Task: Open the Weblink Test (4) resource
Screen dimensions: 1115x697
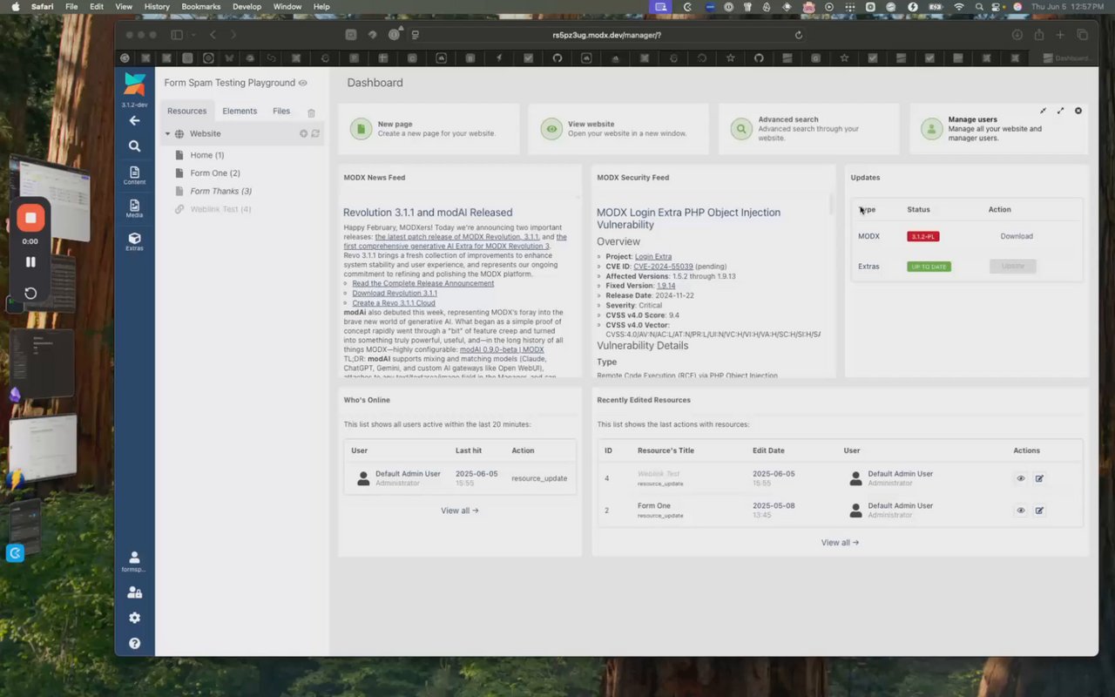Action: tap(220, 209)
